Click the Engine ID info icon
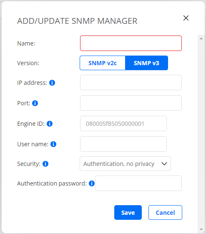Viewport: 206px width, 234px height. click(50, 124)
